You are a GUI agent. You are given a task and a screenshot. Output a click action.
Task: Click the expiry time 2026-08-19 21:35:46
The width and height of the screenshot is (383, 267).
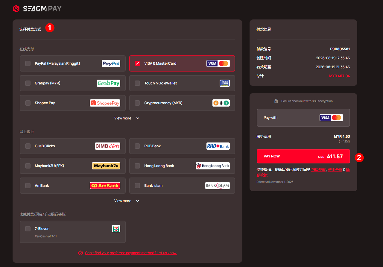(x=333, y=67)
